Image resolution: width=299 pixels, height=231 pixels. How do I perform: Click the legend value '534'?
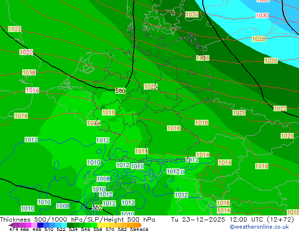[73, 229]
